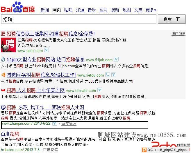Click the red ChinaHR favicon icon

click(3, 90)
